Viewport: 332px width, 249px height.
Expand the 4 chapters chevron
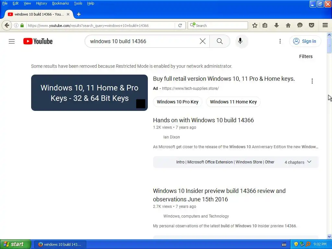pyautogui.click(x=309, y=162)
